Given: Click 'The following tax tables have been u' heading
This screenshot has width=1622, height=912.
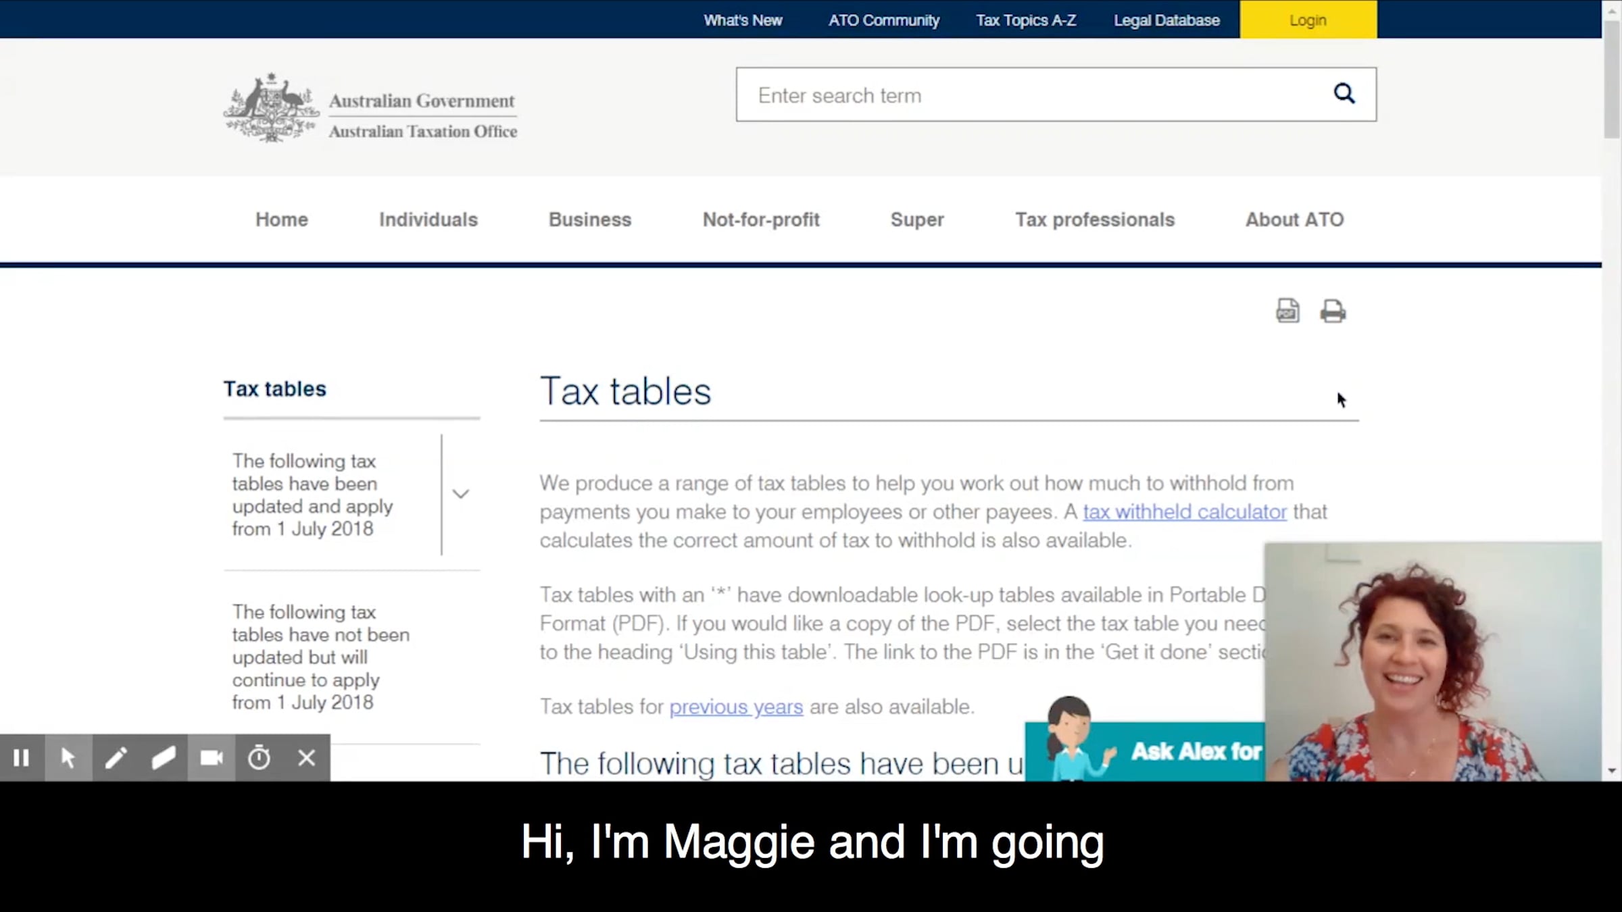Looking at the screenshot, I should (x=782, y=764).
